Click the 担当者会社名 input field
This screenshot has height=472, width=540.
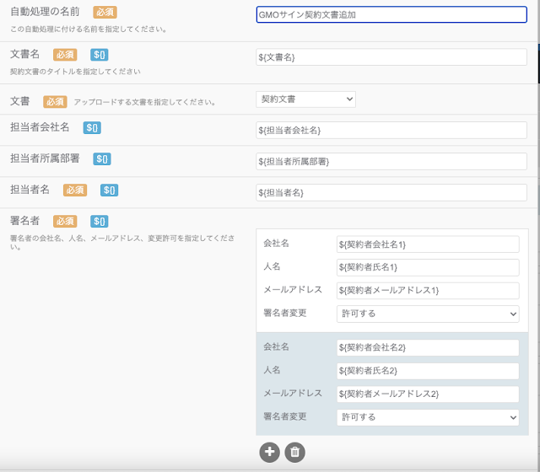click(x=391, y=131)
